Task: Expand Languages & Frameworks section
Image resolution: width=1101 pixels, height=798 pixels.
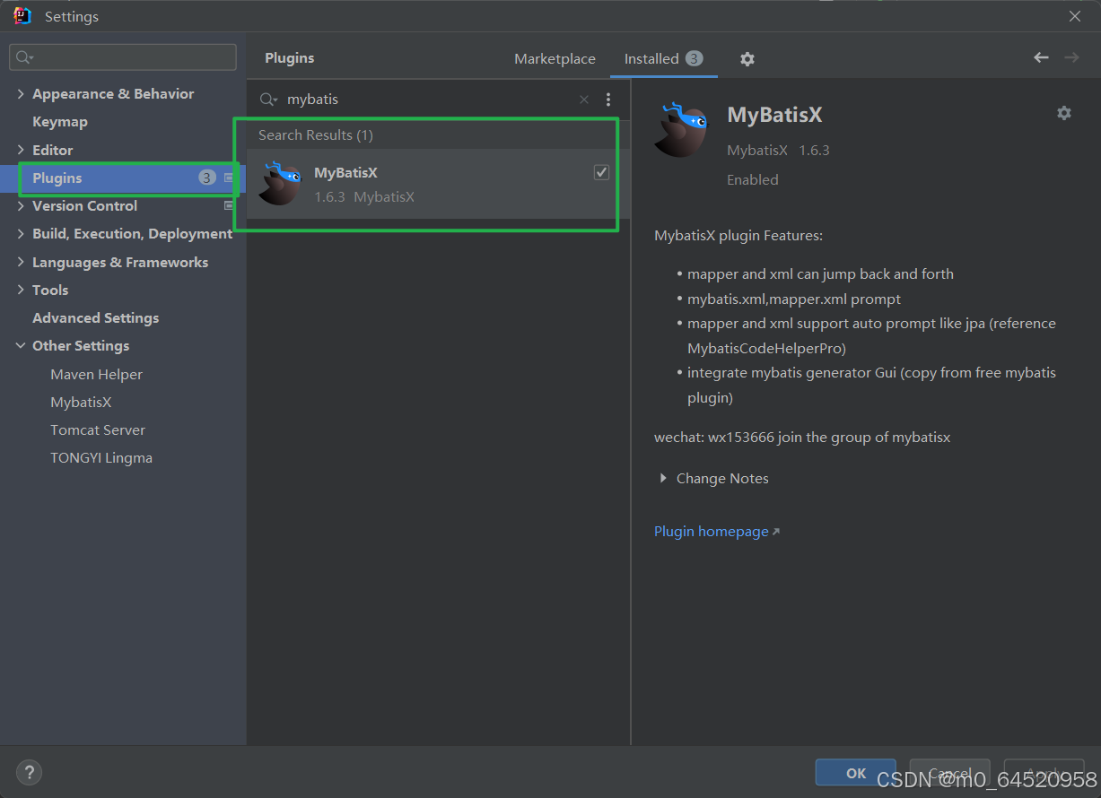Action: click(21, 263)
